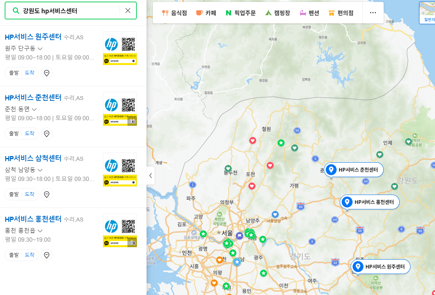Open more categories with the ellipsis button

(x=373, y=13)
